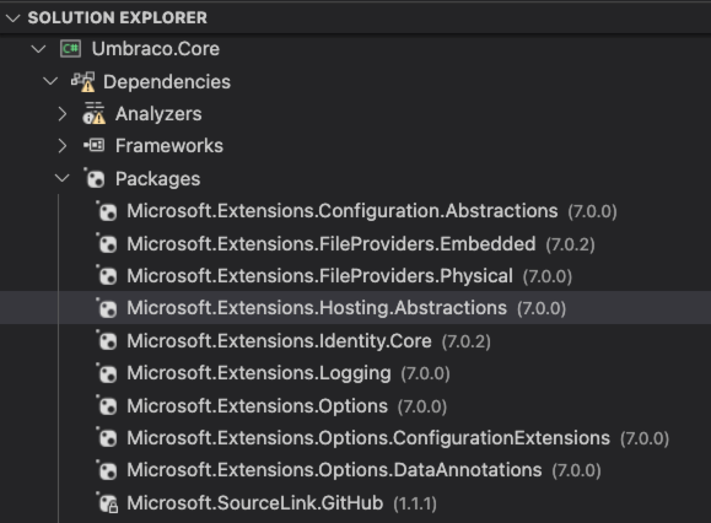Click the package icon beside Microsoft.Extensions.FileProviders.Physical
The width and height of the screenshot is (711, 523).
[107, 276]
